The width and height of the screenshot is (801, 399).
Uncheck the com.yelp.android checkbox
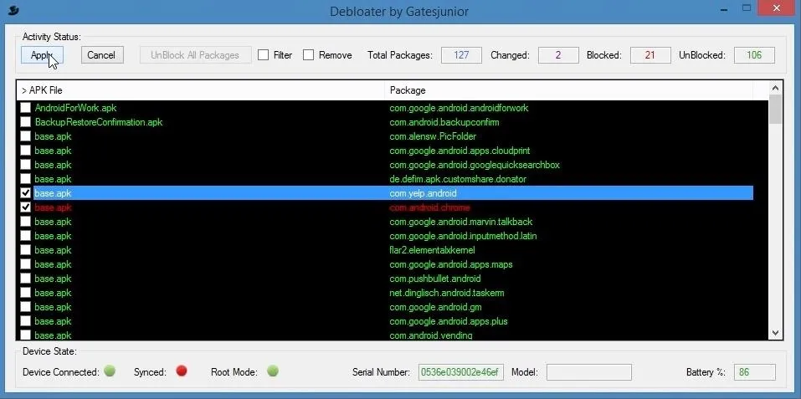[x=26, y=193]
